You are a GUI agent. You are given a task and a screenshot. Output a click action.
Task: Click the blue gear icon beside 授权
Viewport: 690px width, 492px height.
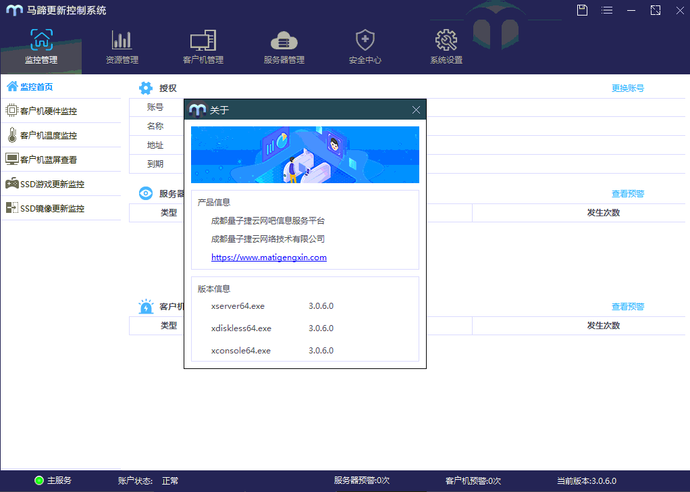(x=146, y=88)
